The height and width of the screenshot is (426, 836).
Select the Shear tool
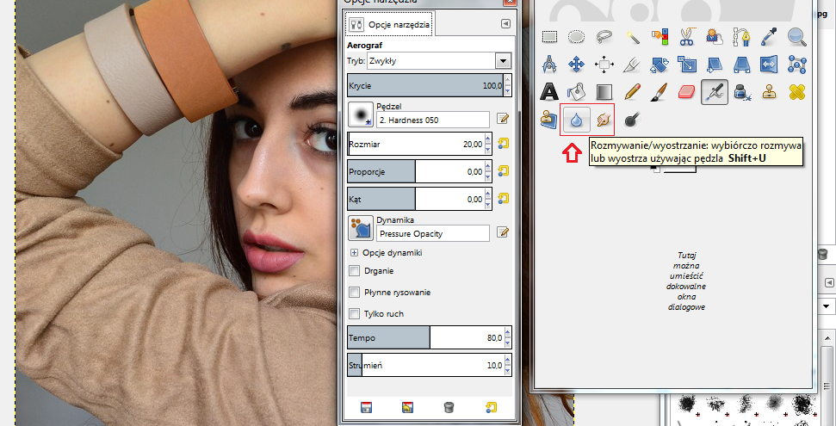[714, 65]
